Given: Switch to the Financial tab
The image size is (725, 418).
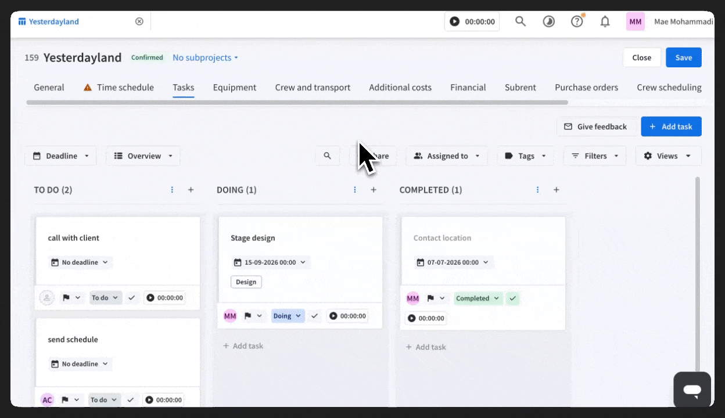Looking at the screenshot, I should (468, 88).
